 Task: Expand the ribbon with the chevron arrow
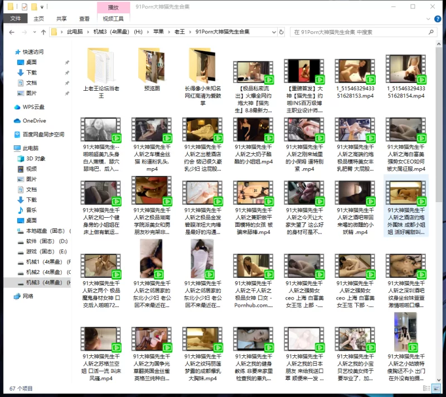click(428, 19)
